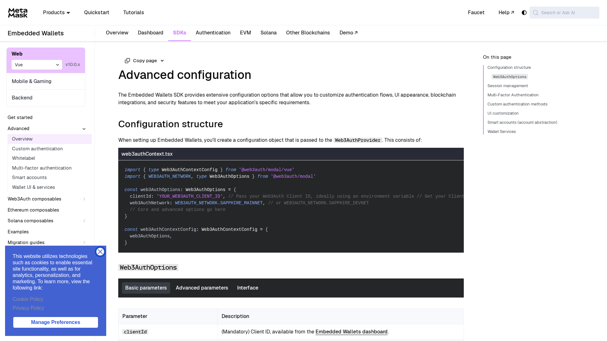Jump to Web3AuthOptions in page outline

tap(510, 77)
